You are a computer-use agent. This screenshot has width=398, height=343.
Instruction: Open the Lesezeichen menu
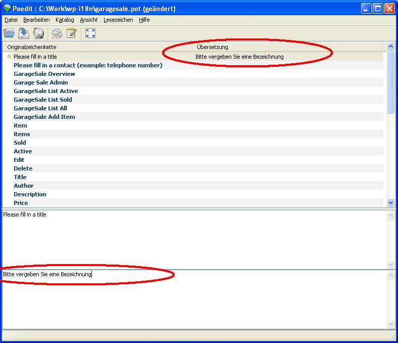click(x=118, y=20)
